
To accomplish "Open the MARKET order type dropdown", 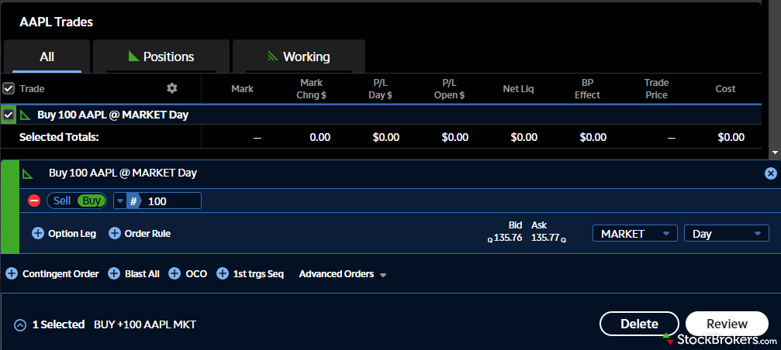I will pyautogui.click(x=634, y=233).
